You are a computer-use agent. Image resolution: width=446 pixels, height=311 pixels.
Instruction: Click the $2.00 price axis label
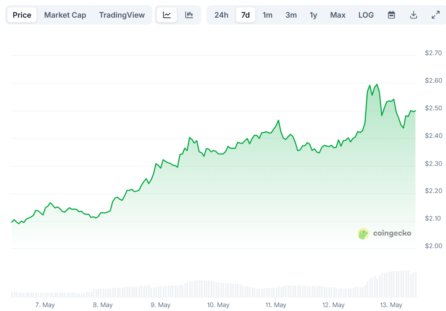433,246
